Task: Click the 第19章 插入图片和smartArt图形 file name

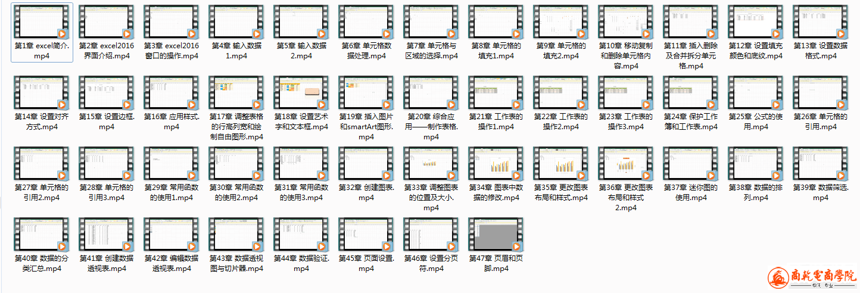Action: coord(366,126)
